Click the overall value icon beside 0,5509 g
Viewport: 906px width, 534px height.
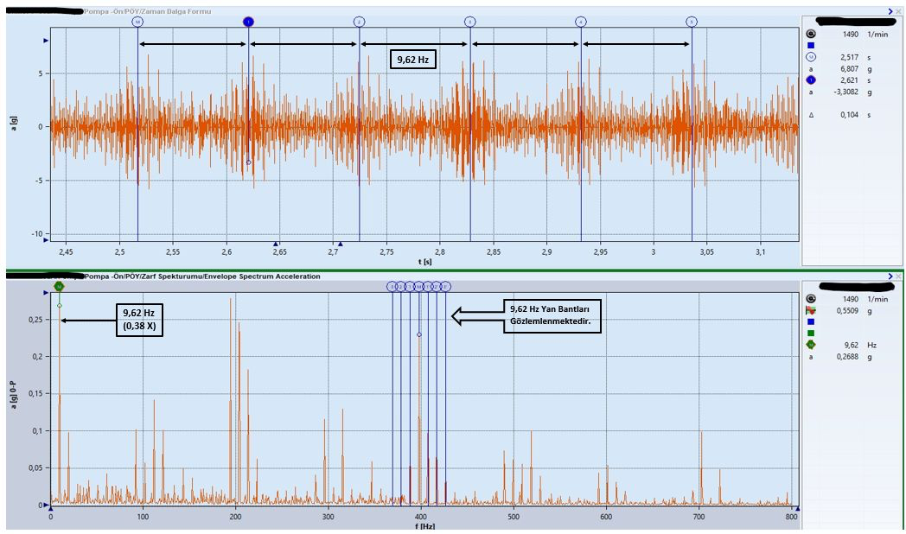click(811, 310)
